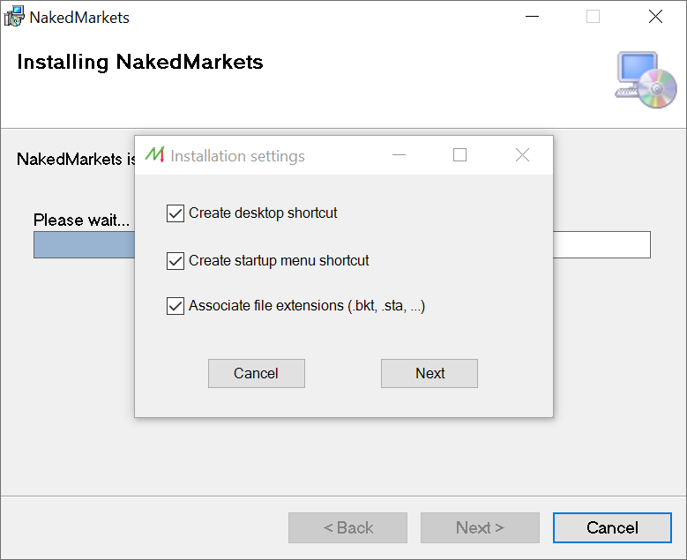Click the disabled maximize button of NakedMarkets installer
Image resolution: width=687 pixels, height=560 pixels.
[x=593, y=17]
